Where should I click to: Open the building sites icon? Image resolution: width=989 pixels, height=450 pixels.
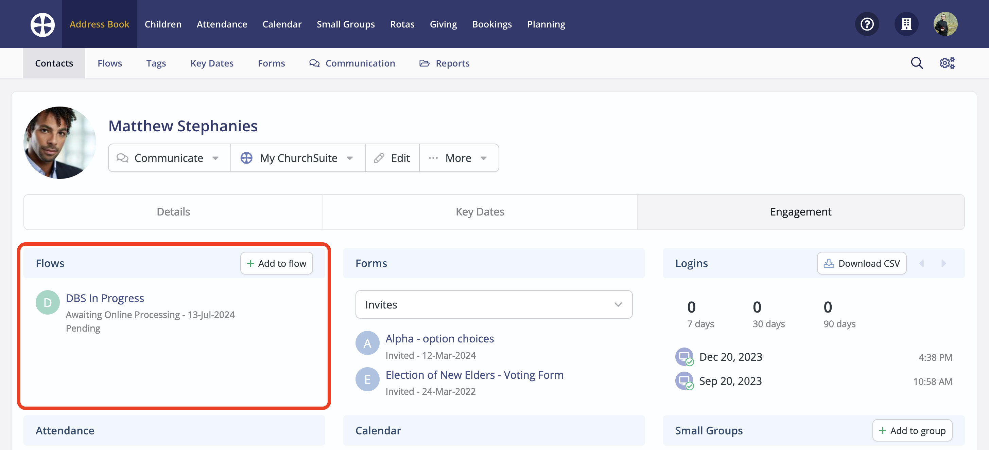click(x=906, y=24)
